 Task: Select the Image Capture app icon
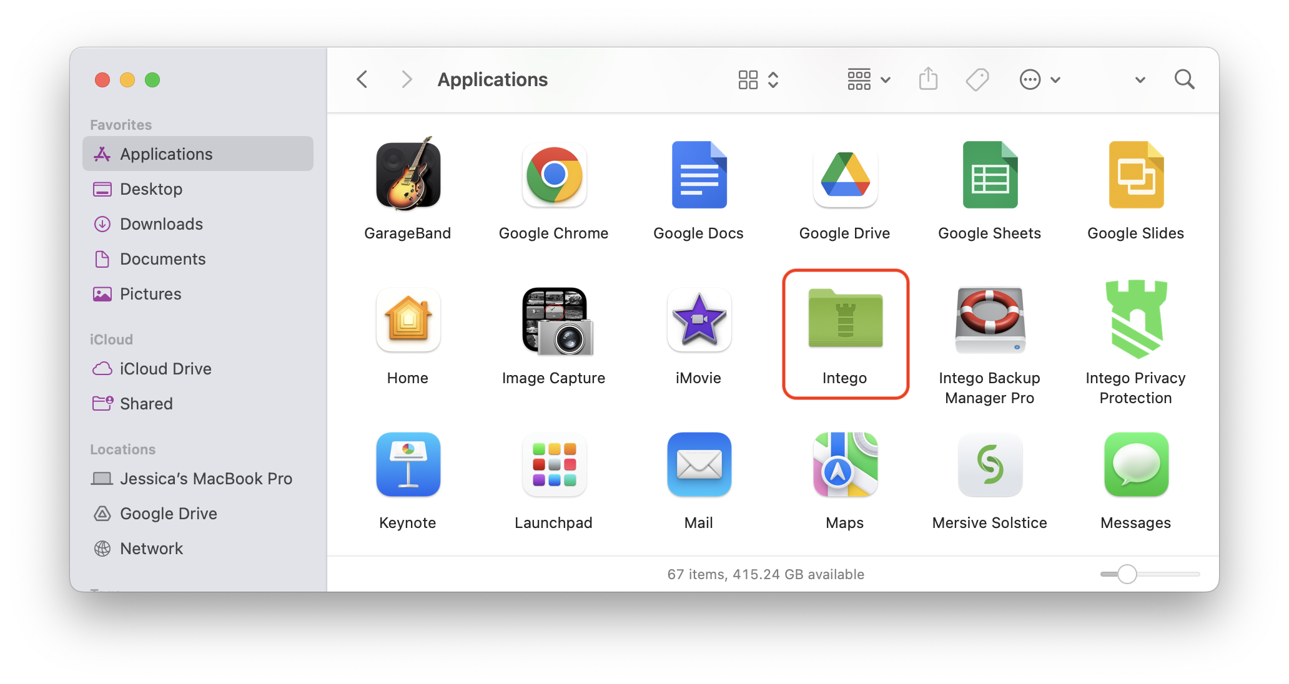coord(558,321)
